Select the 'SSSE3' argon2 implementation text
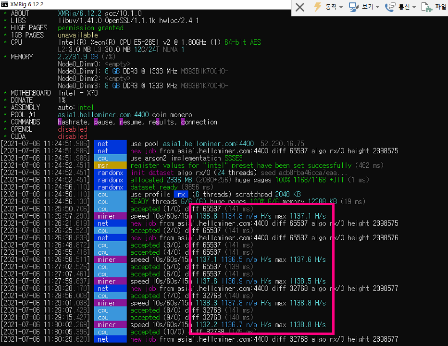 [x=234, y=158]
